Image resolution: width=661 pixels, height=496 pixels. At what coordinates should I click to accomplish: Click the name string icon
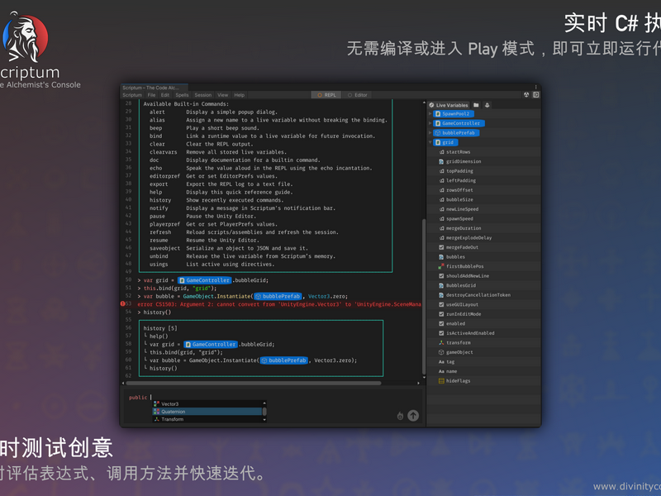(441, 371)
